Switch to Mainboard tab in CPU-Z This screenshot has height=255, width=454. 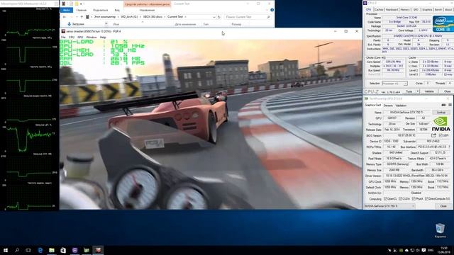[392, 9]
